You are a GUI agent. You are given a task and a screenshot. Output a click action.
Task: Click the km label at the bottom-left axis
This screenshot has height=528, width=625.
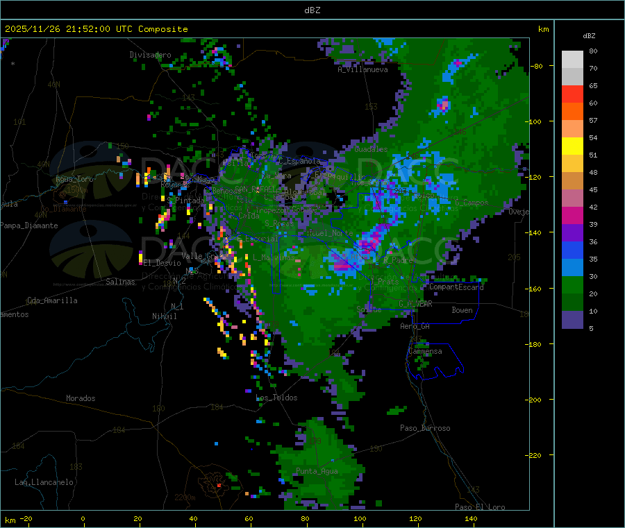point(10,520)
